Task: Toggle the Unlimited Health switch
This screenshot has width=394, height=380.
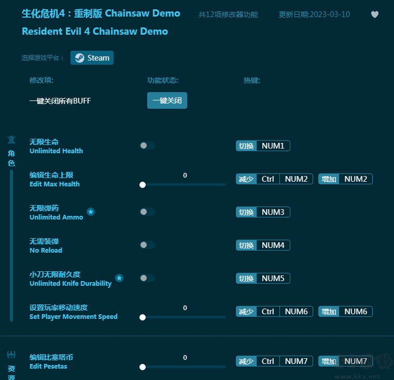Action: coord(147,145)
